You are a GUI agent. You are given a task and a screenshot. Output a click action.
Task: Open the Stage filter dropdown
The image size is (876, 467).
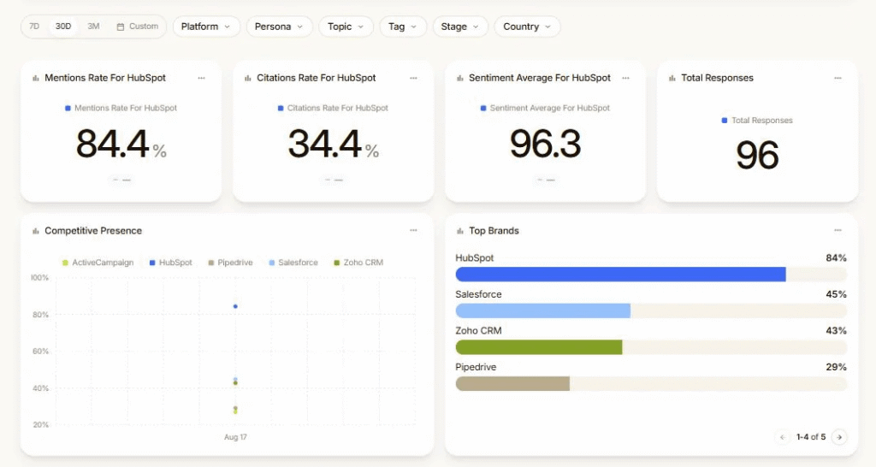(x=460, y=27)
